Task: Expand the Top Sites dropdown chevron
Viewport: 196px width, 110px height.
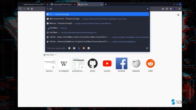Action: tap(56, 55)
